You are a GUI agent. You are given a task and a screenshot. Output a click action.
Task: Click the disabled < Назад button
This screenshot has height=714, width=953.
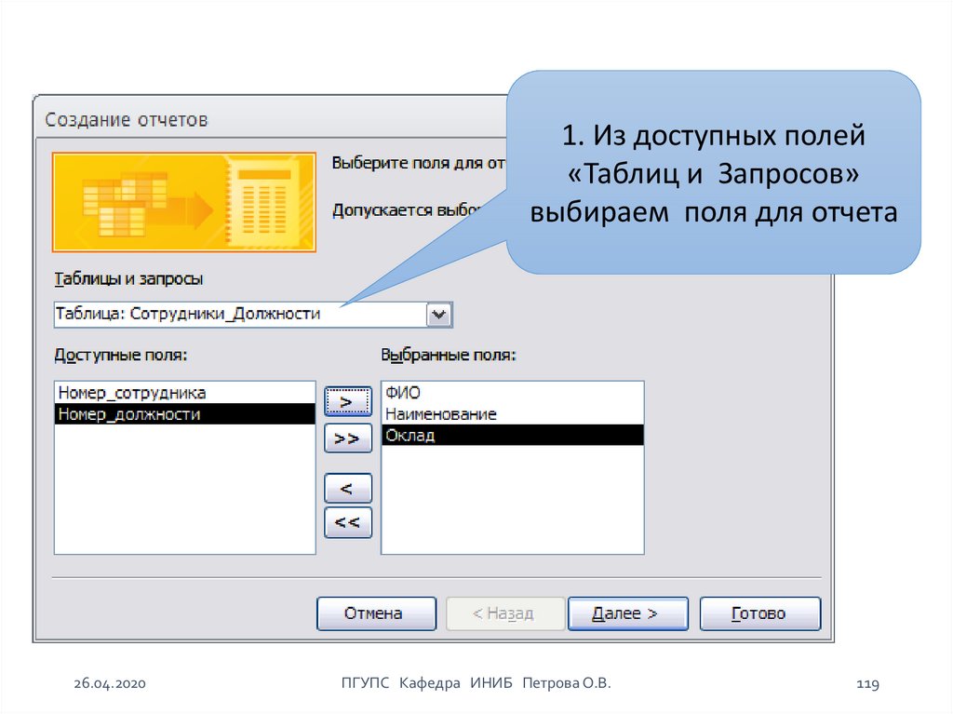click(504, 613)
